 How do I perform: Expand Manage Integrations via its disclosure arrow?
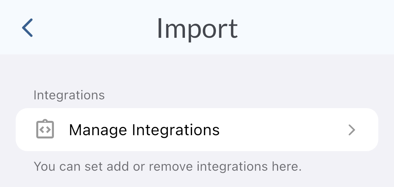[x=352, y=130]
